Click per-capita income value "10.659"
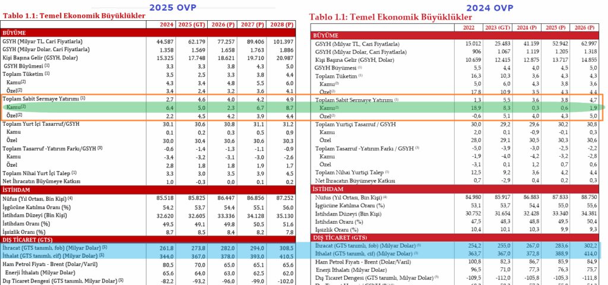 pyautogui.click(x=473, y=60)
